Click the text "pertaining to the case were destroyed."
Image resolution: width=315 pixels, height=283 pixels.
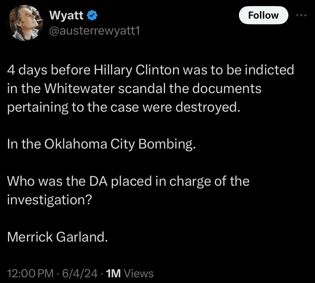click(124, 107)
